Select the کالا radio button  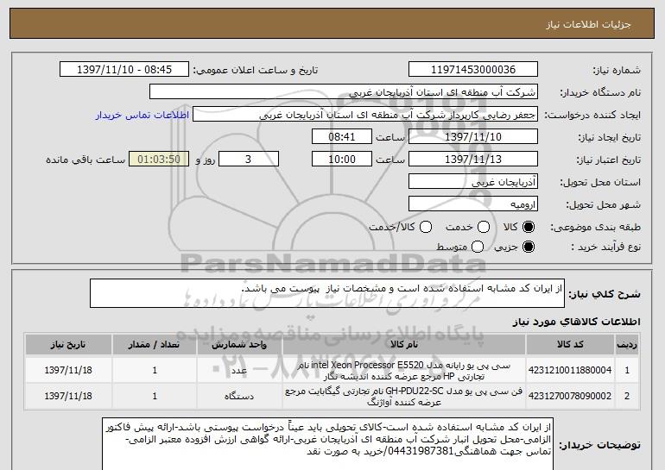pos(529,228)
